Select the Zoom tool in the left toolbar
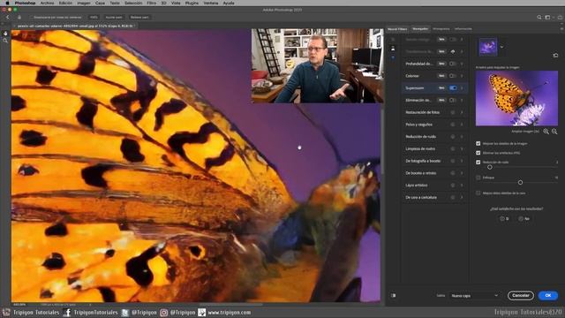565x318 pixels. (x=5, y=41)
